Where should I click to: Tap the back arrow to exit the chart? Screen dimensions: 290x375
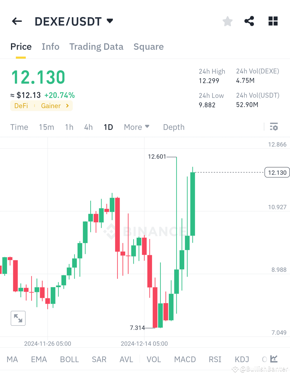(17, 21)
